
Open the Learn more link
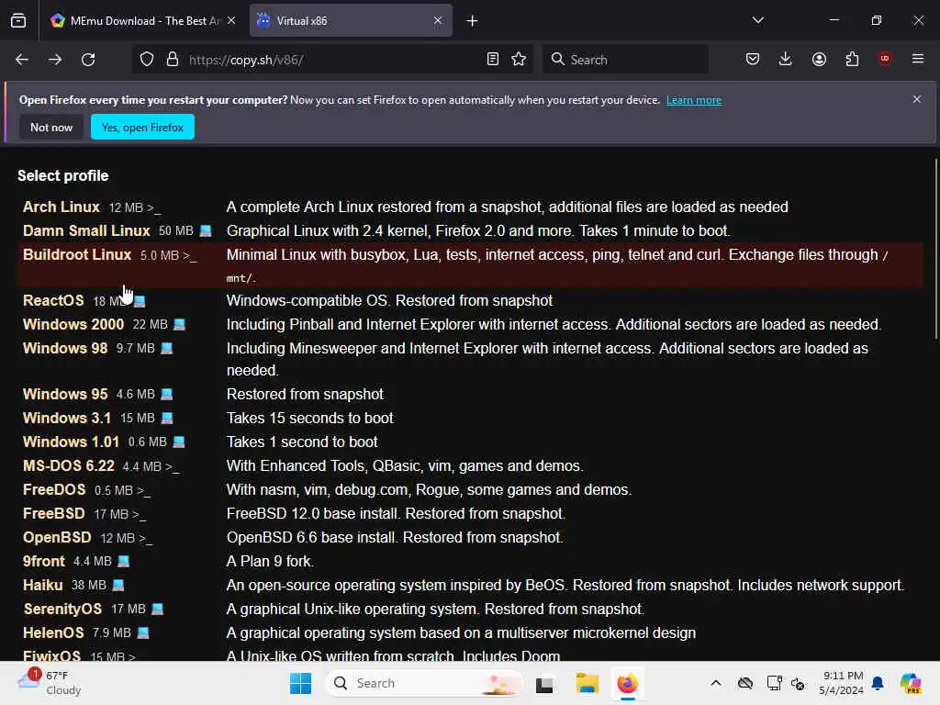[x=694, y=100]
